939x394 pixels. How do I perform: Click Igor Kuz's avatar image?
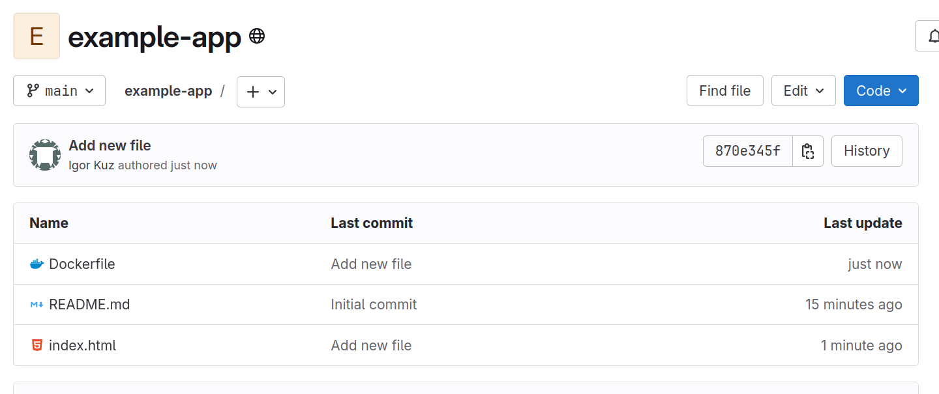point(45,155)
